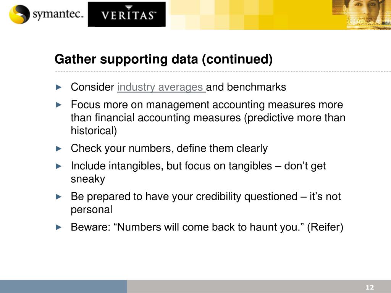Image resolution: width=391 pixels, height=293 pixels.
Task: Open the industry averages hyperlink
Action: tap(162, 87)
